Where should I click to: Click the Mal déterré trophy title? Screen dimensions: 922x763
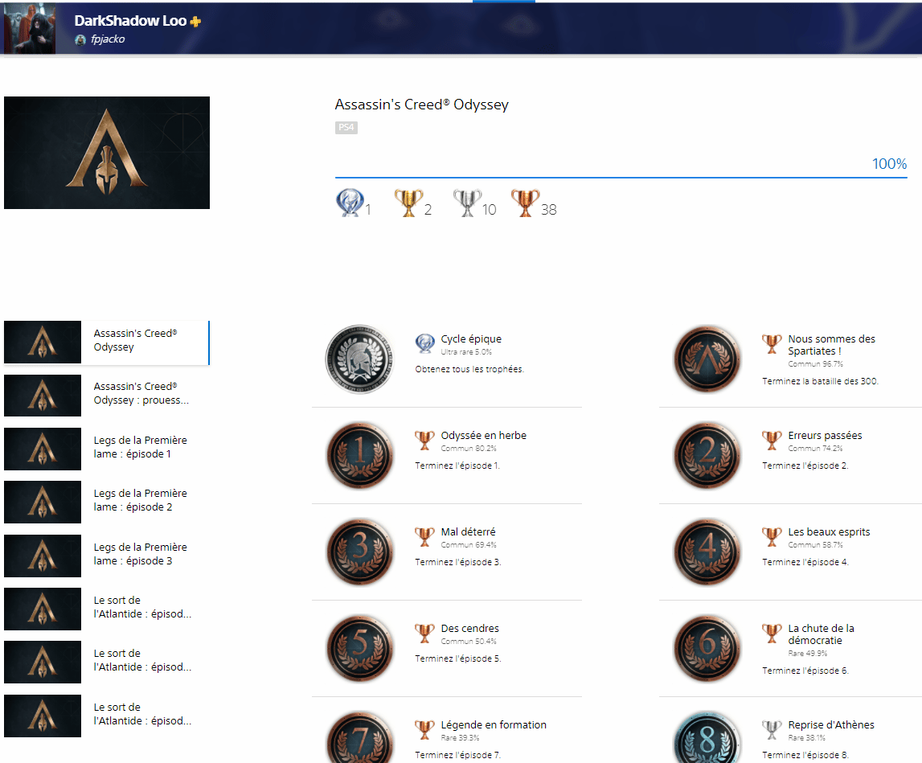tap(468, 531)
